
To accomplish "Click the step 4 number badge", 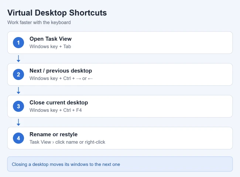I will 18,138.
